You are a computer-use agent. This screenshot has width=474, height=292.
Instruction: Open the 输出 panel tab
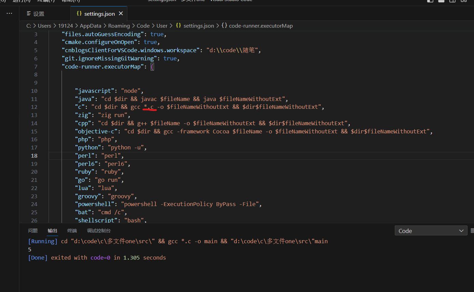(53, 231)
